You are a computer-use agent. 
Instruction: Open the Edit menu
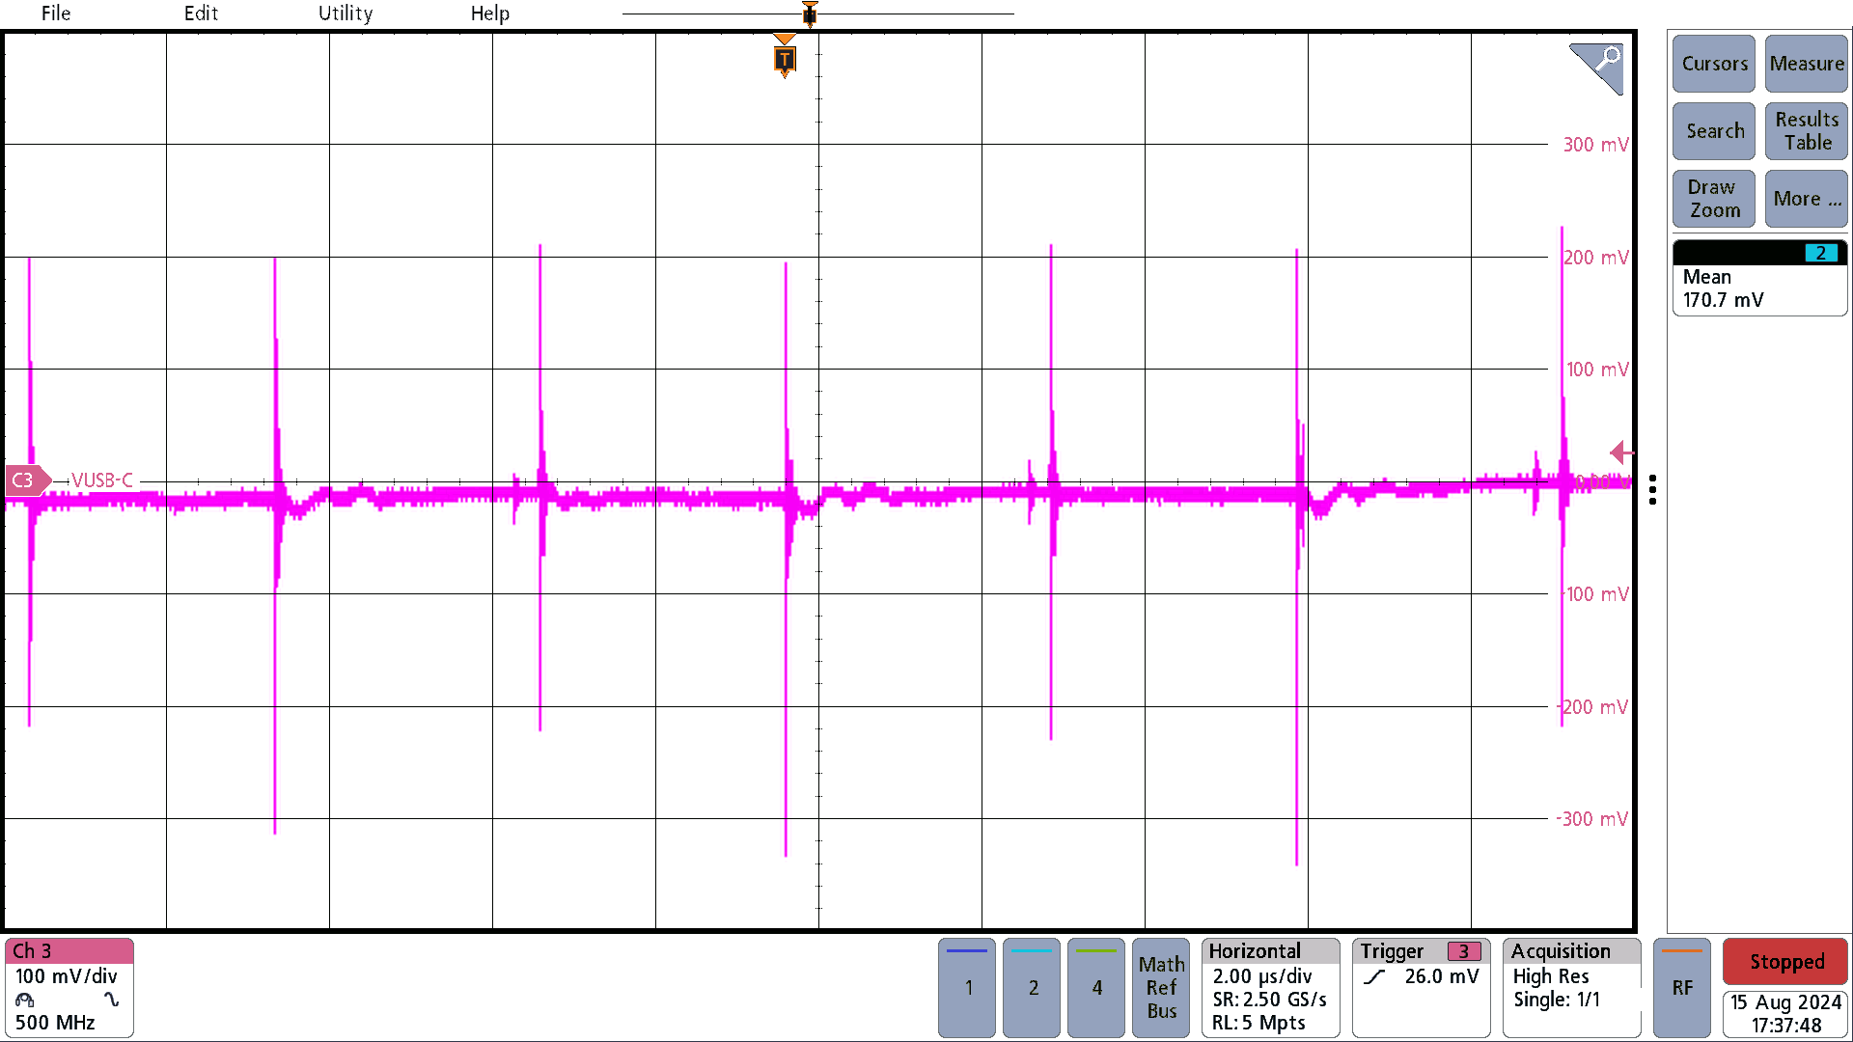[201, 14]
